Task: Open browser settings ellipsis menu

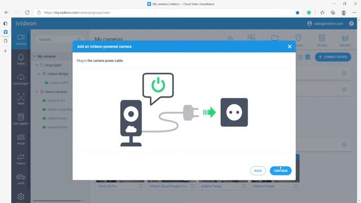Action: tap(354, 12)
